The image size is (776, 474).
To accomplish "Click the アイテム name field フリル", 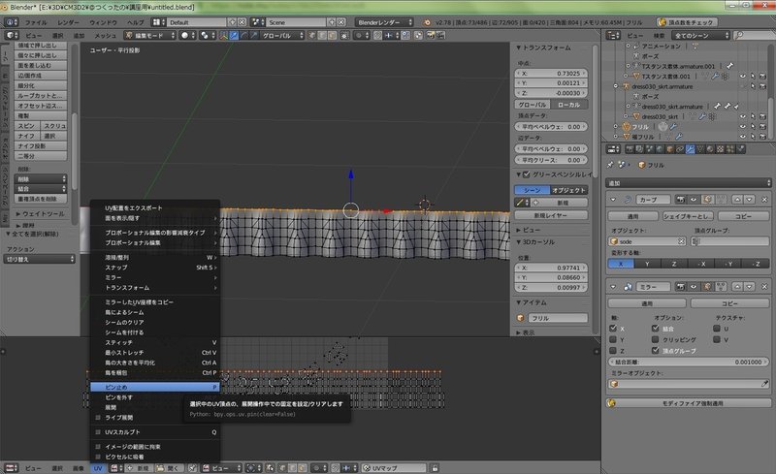I will point(557,317).
